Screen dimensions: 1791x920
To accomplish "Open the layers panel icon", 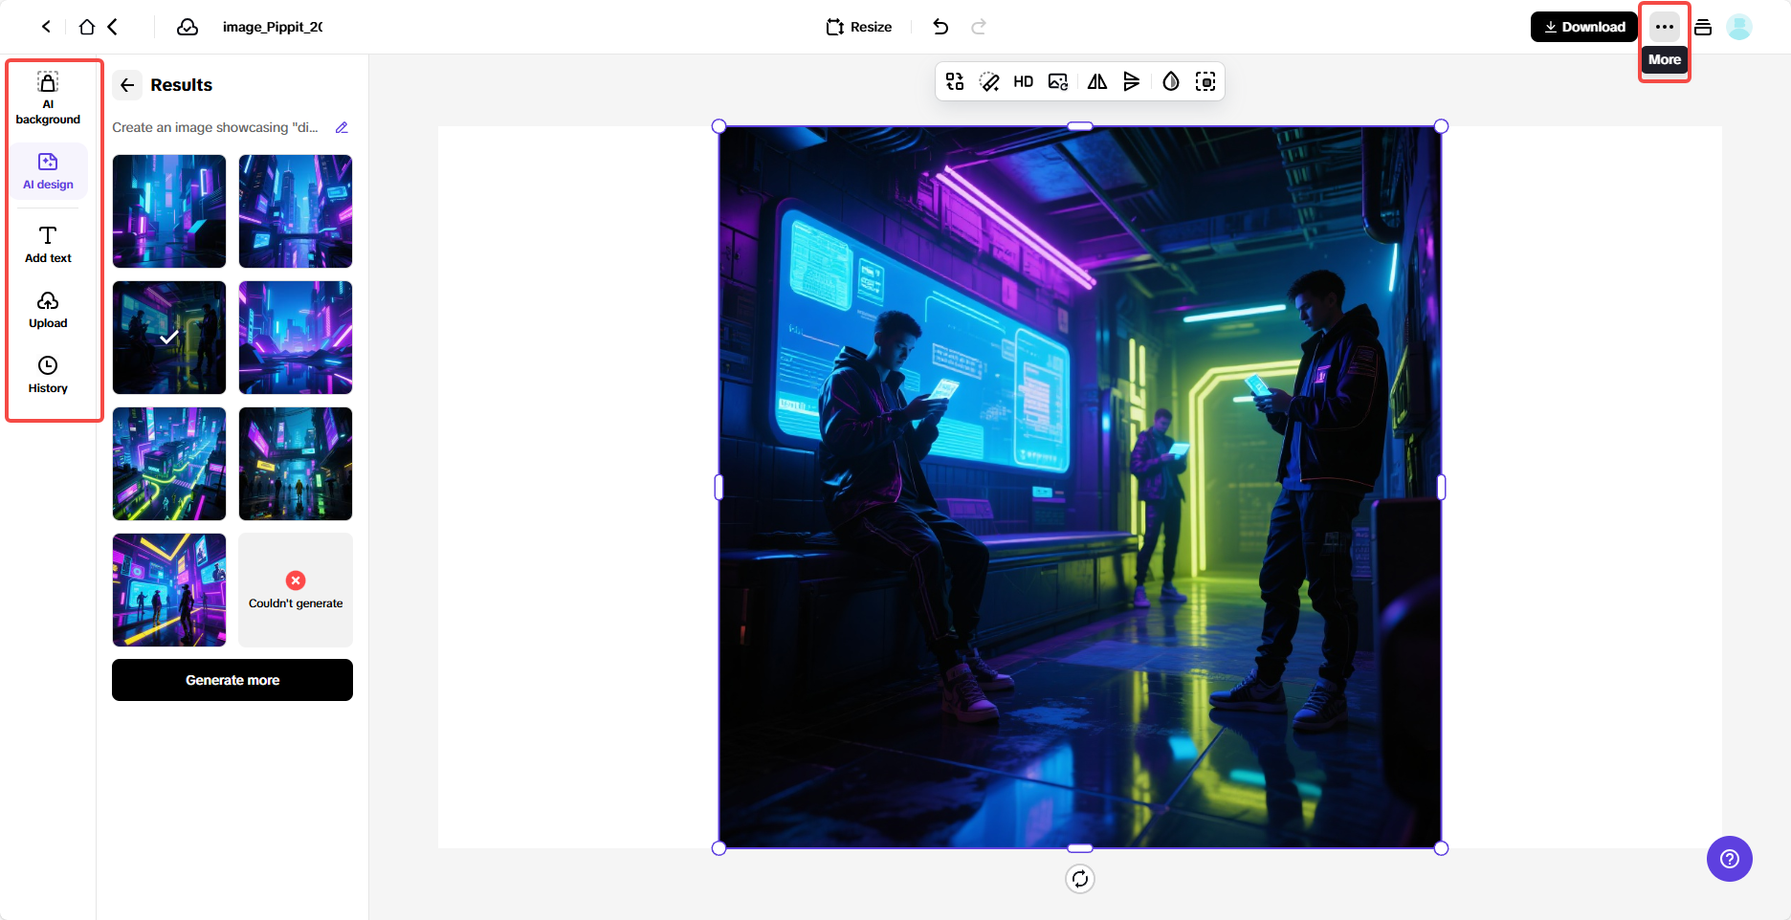I will coord(1703,27).
